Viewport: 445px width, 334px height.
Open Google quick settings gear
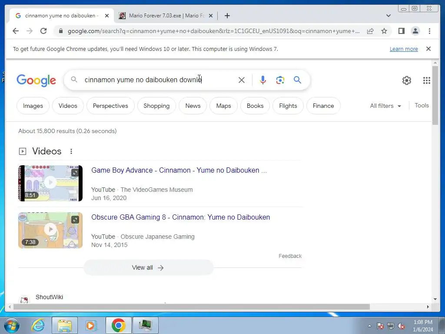pyautogui.click(x=406, y=80)
